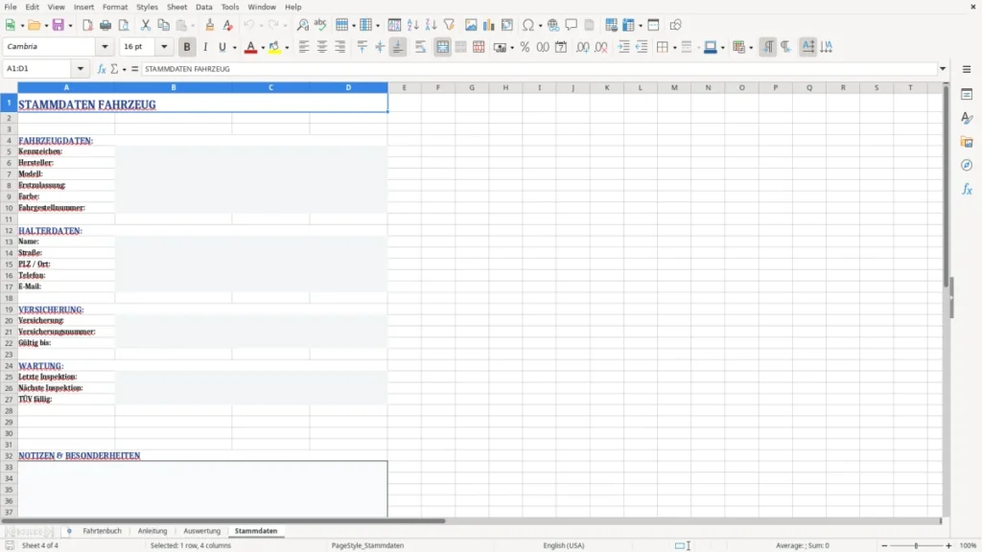982x552 pixels.
Task: Click Format as Percent icon
Action: (x=525, y=47)
